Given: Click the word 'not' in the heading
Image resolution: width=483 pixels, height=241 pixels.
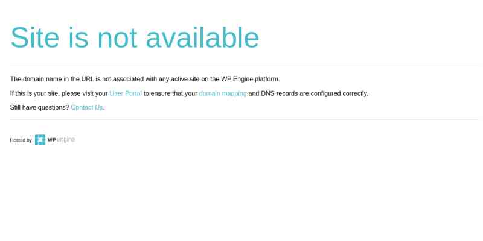Looking at the screenshot, I should click(117, 39).
